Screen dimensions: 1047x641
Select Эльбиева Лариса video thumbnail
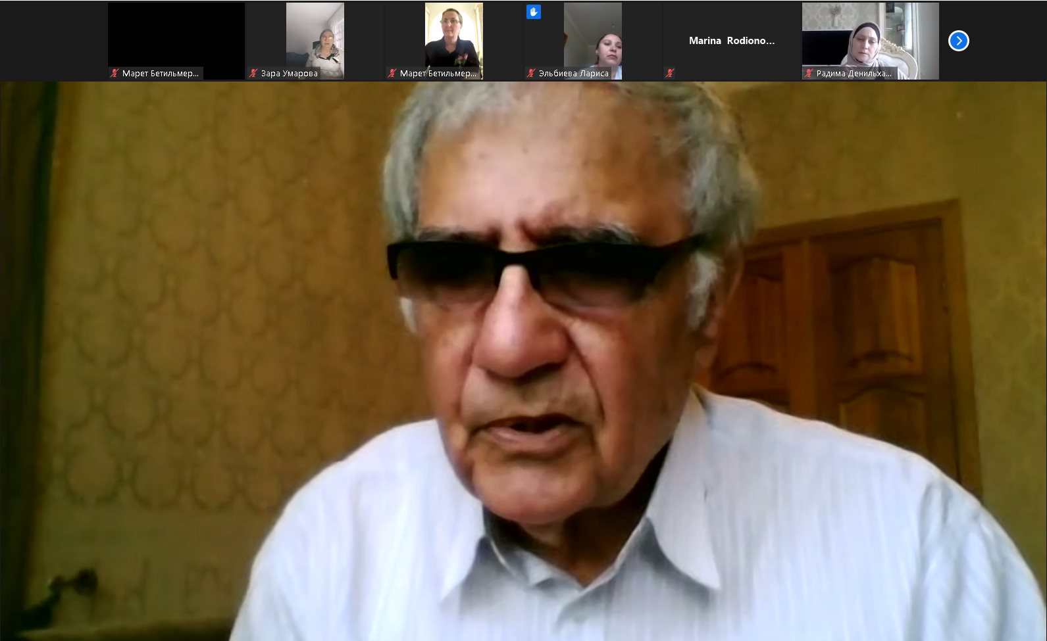592,41
